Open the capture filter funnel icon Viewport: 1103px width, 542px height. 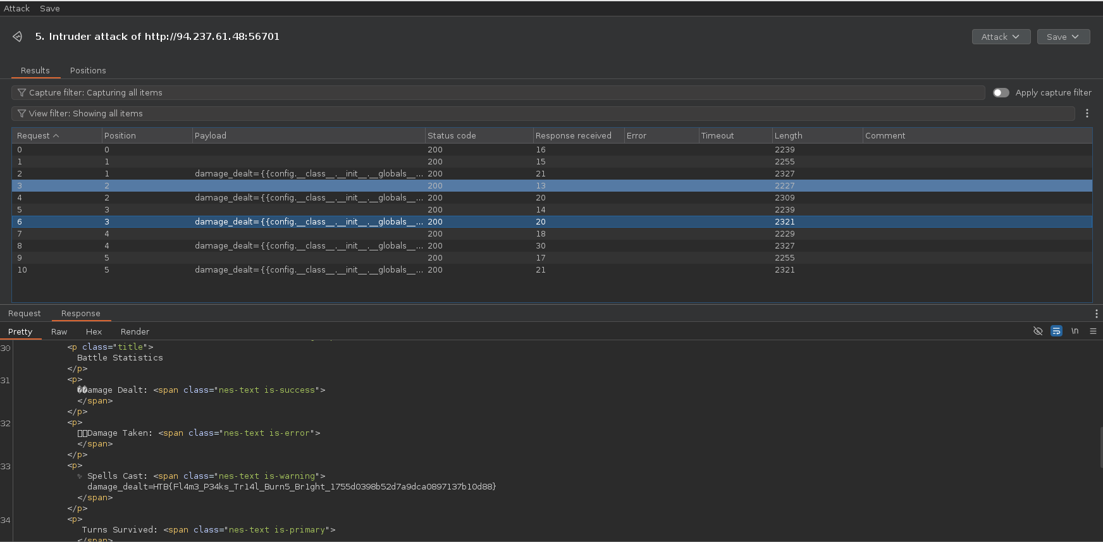[x=22, y=92]
